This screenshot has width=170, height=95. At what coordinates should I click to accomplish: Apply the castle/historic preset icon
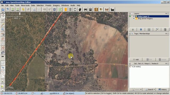tap(107, 9)
